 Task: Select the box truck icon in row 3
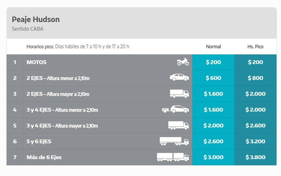pos(179,94)
